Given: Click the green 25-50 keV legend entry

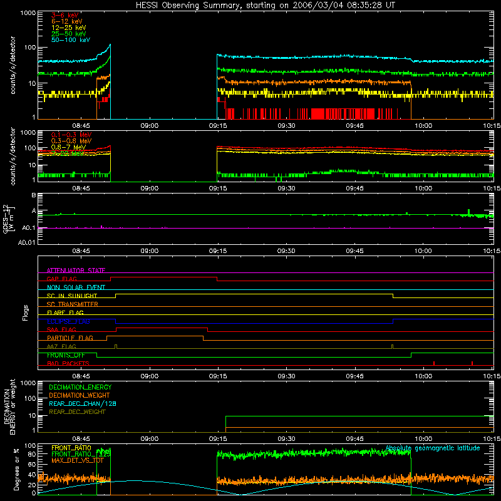Looking at the screenshot, I should tap(68, 34).
